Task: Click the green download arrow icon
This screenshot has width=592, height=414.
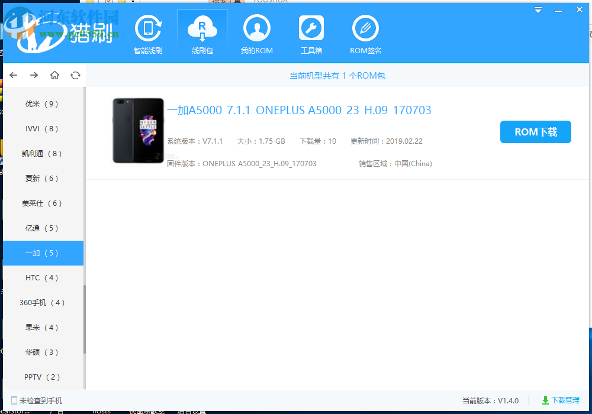Action: click(x=545, y=400)
